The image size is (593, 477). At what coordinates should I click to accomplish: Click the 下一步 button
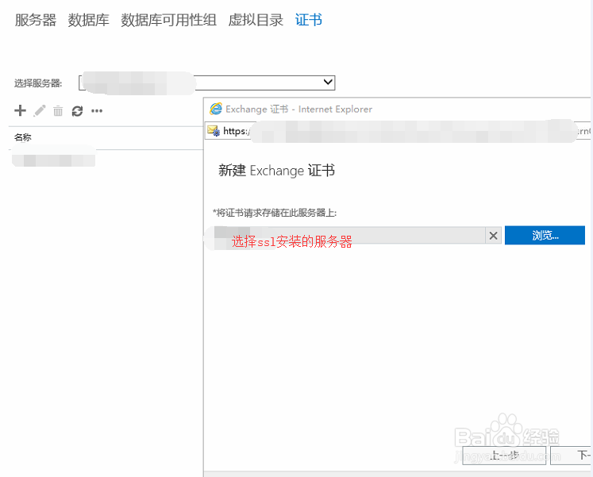[571, 456]
